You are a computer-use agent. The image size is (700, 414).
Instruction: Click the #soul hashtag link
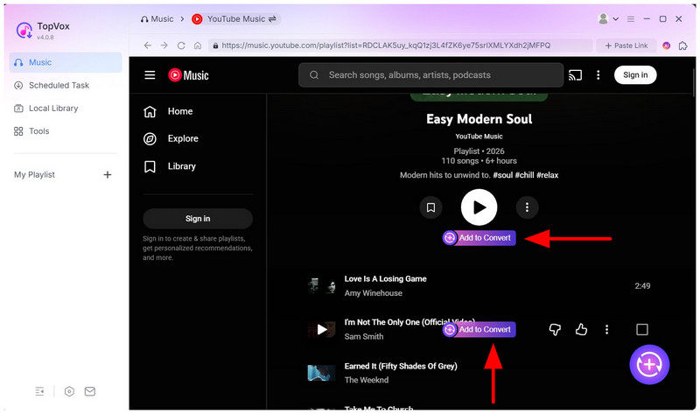(x=502, y=175)
